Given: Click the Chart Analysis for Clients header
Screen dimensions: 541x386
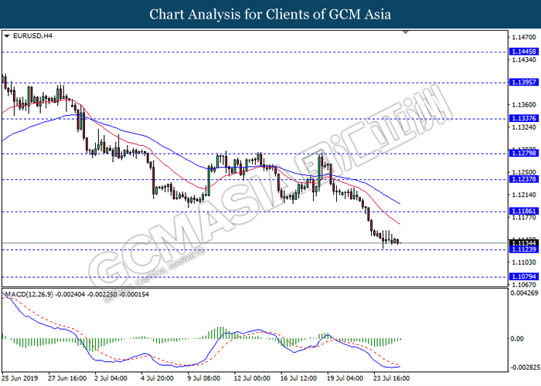Looking at the screenshot, I should pyautogui.click(x=270, y=14).
